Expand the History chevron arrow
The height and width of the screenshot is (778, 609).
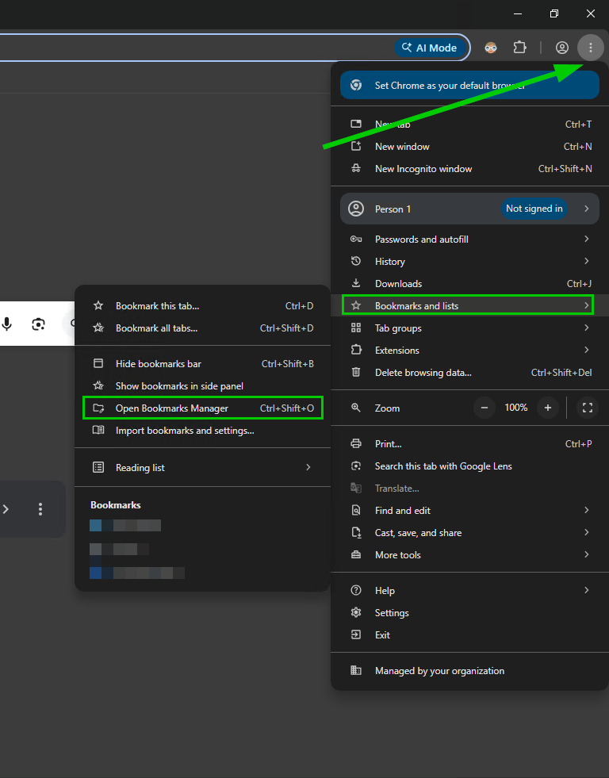coord(587,261)
